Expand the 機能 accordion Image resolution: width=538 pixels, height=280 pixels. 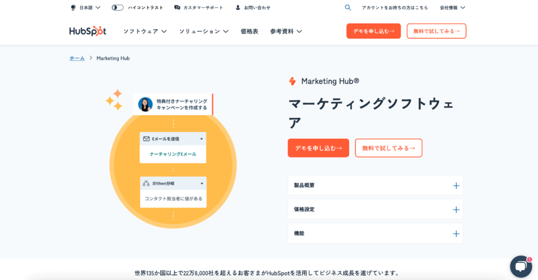pos(375,233)
